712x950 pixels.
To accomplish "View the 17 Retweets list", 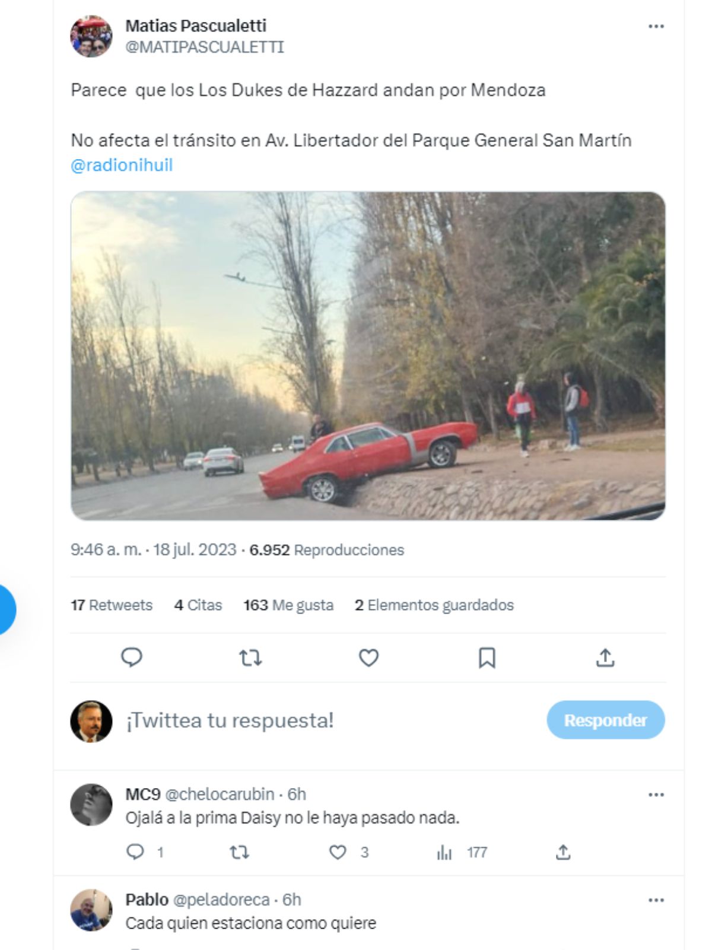I will pyautogui.click(x=112, y=605).
